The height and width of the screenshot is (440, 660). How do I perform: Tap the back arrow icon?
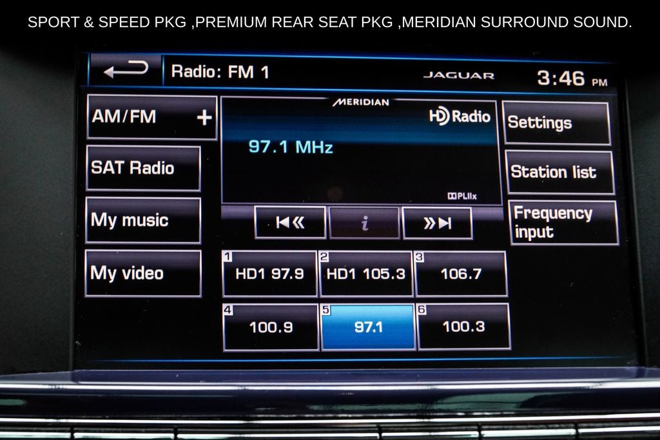pyautogui.click(x=126, y=70)
